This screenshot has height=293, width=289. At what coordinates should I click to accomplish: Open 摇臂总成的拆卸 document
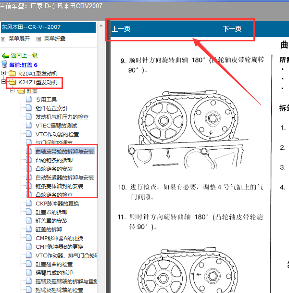click(x=54, y=273)
